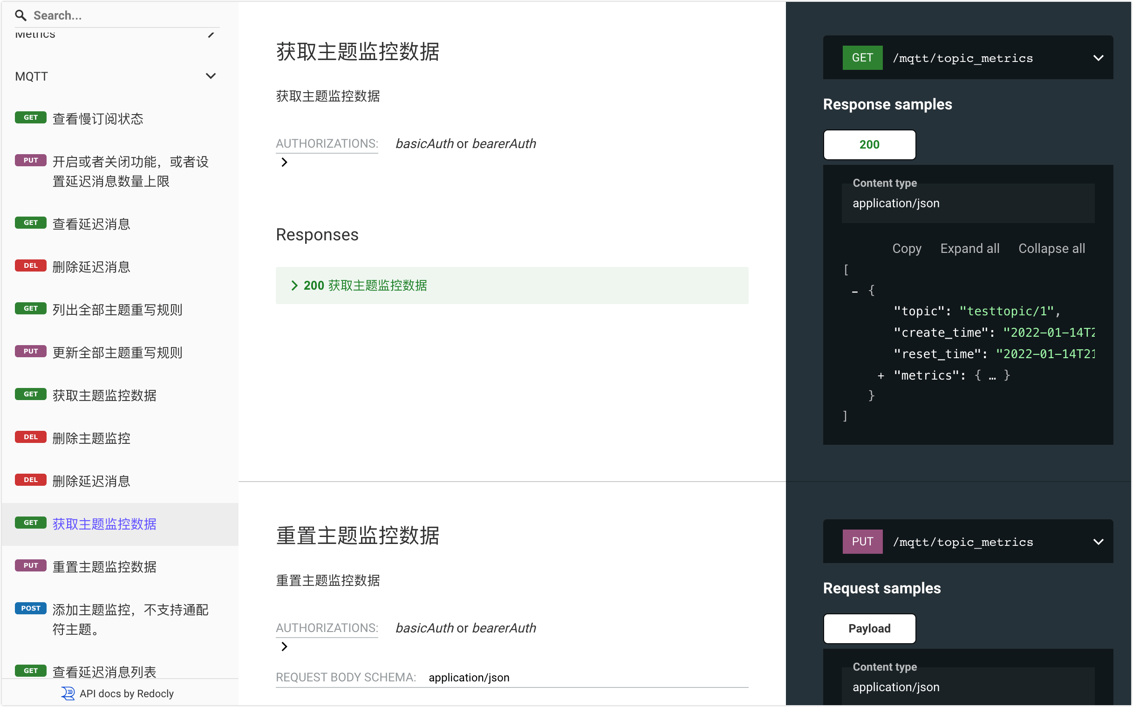Expand the Metrics section in sidebar
The height and width of the screenshot is (707, 1133).
coord(212,34)
